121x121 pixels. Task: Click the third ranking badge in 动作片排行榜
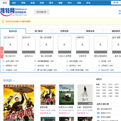pos(98,117)
